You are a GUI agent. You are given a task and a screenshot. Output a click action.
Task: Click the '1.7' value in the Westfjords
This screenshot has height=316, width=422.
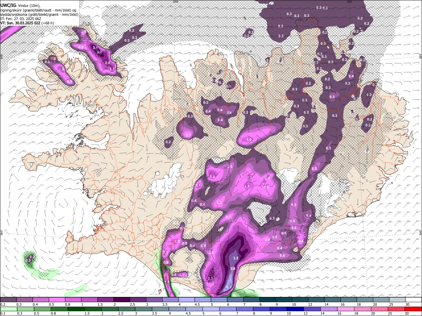click(112, 69)
